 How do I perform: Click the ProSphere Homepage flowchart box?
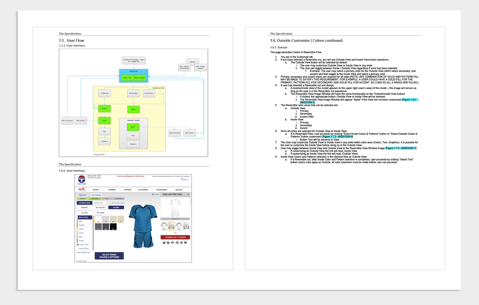click(133, 60)
